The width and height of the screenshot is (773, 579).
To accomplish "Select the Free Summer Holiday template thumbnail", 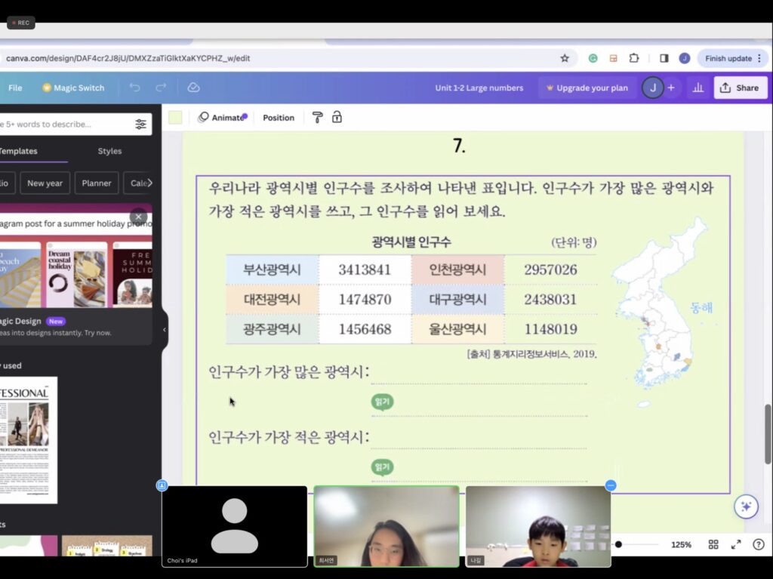I will pos(133,275).
